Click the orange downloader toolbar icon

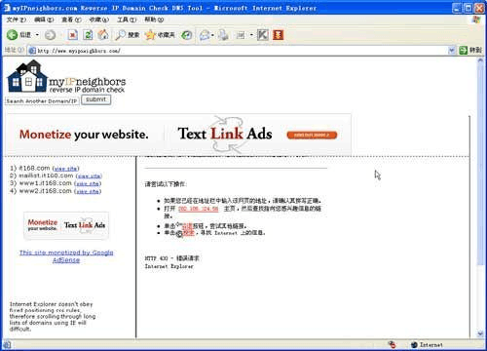pyautogui.click(x=278, y=35)
